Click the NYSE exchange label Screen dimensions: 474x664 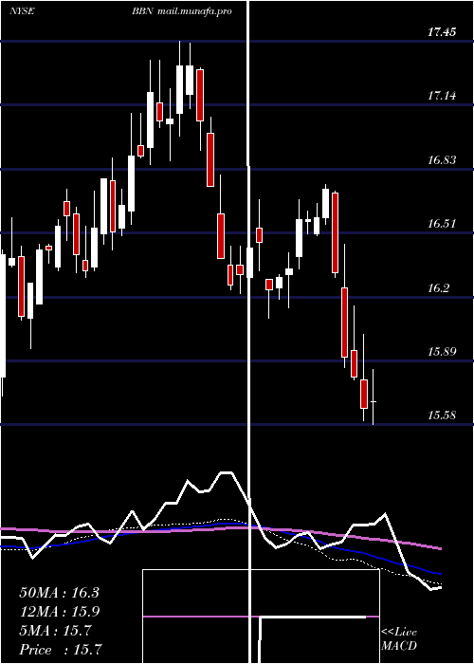pyautogui.click(x=22, y=11)
